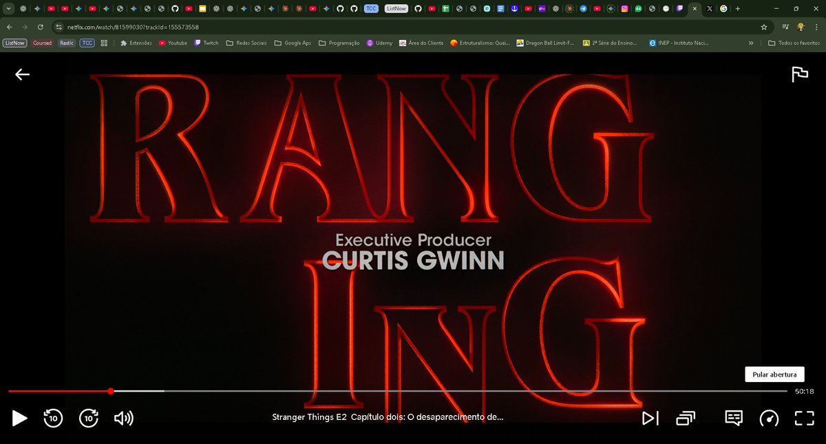Click the browser Back navigation arrow

coord(10,27)
